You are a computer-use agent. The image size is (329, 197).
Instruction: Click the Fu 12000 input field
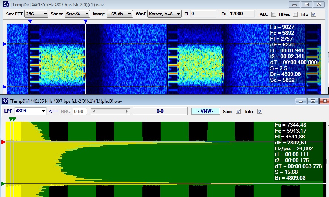[241, 14]
